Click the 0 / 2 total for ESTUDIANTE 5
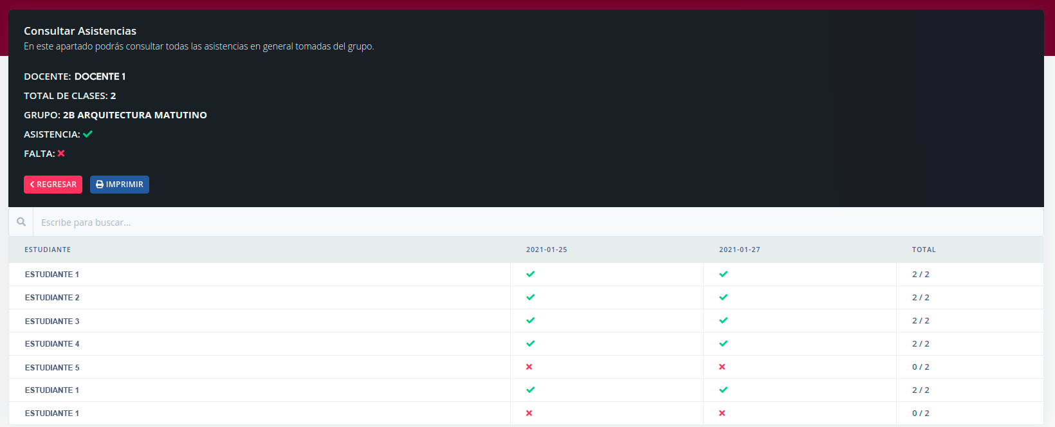 [921, 367]
